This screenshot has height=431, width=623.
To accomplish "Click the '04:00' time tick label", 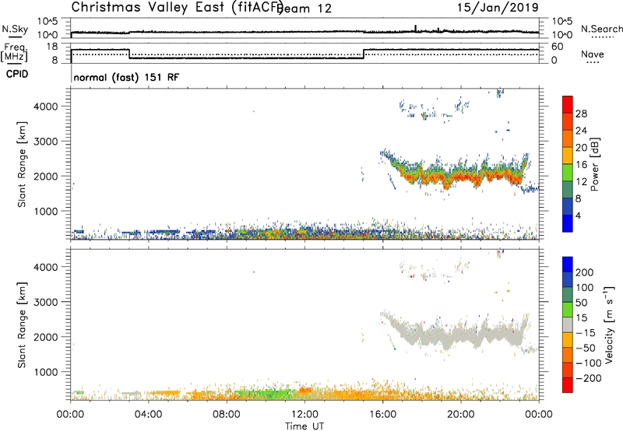I will (149, 415).
